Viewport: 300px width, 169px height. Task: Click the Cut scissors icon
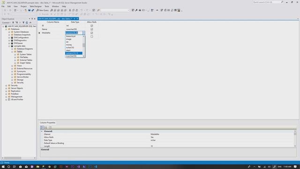(70, 10)
